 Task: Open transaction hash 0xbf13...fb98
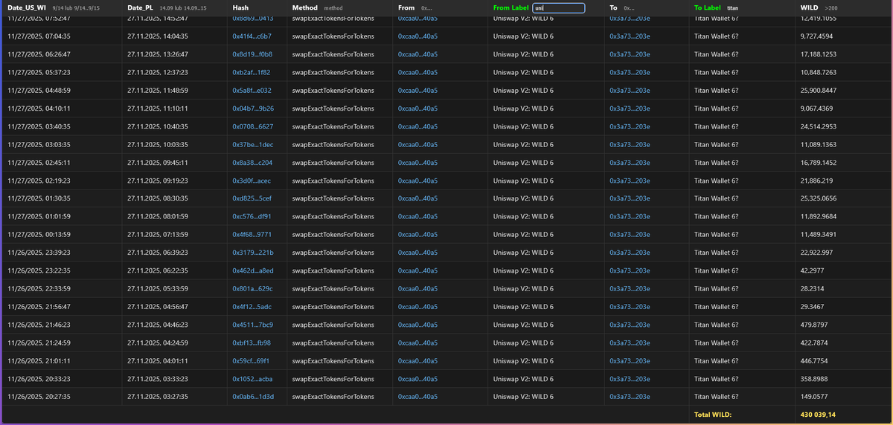coord(252,343)
